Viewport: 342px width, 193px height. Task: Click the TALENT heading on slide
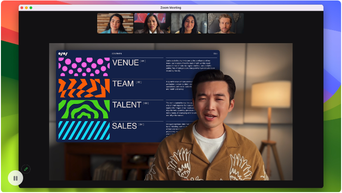pyautogui.click(x=127, y=105)
